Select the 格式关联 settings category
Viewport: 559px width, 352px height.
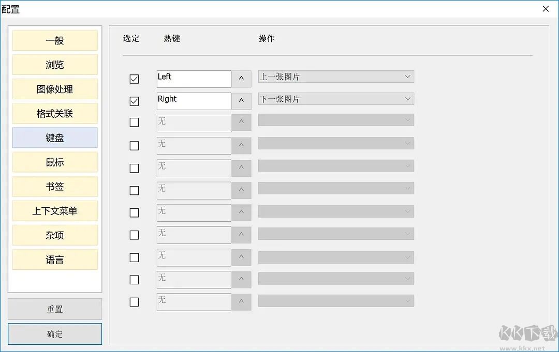pos(54,113)
